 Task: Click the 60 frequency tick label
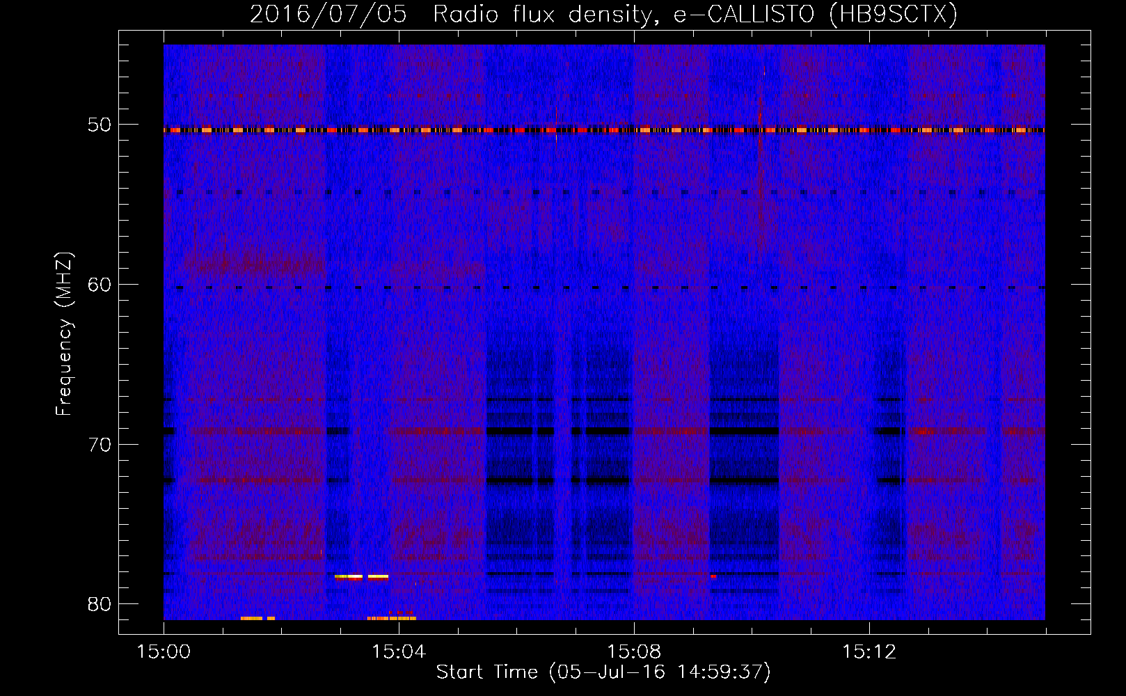(x=100, y=285)
